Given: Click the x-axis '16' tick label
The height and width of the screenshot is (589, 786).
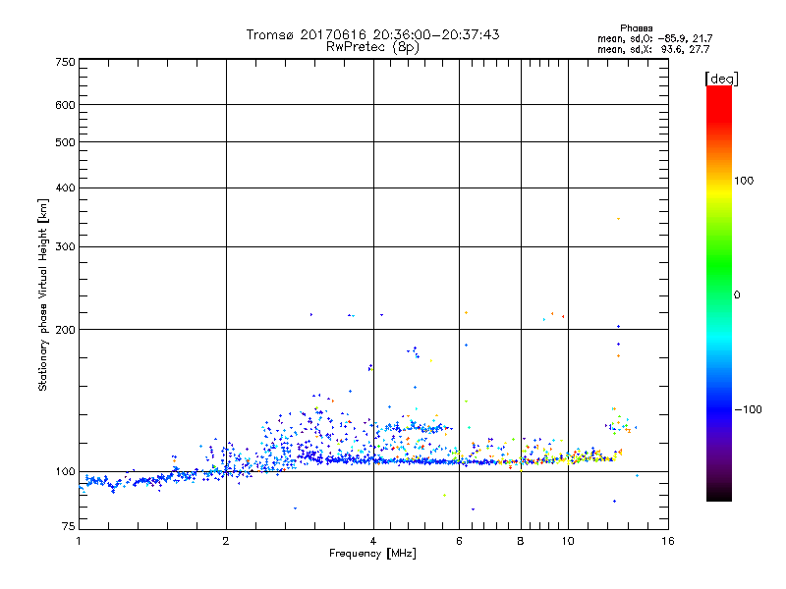Looking at the screenshot, I should pyautogui.click(x=668, y=541).
